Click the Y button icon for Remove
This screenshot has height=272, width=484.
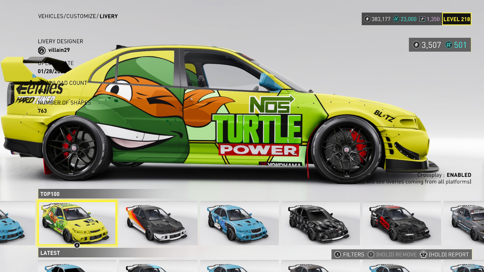[371, 254]
